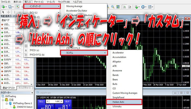Click the テキストラベル label tool icon
This screenshot has height=109, width=191.
pos(25,55)
